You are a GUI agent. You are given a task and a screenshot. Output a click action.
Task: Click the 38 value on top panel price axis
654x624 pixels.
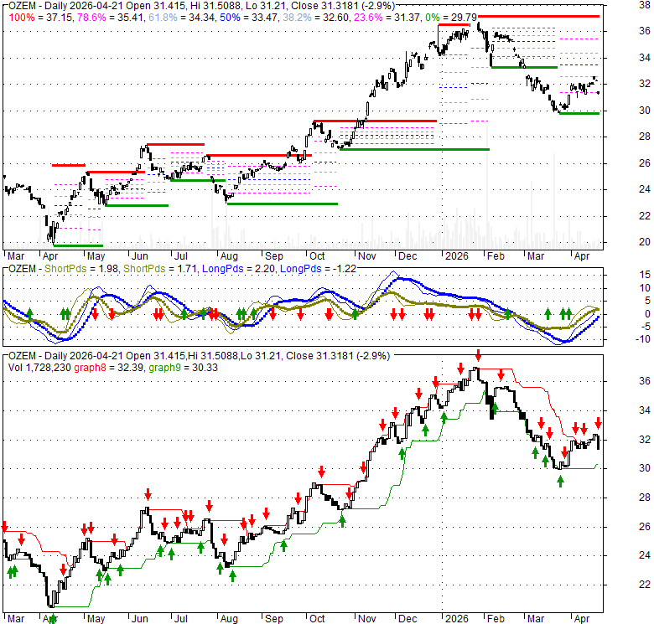click(x=645, y=5)
